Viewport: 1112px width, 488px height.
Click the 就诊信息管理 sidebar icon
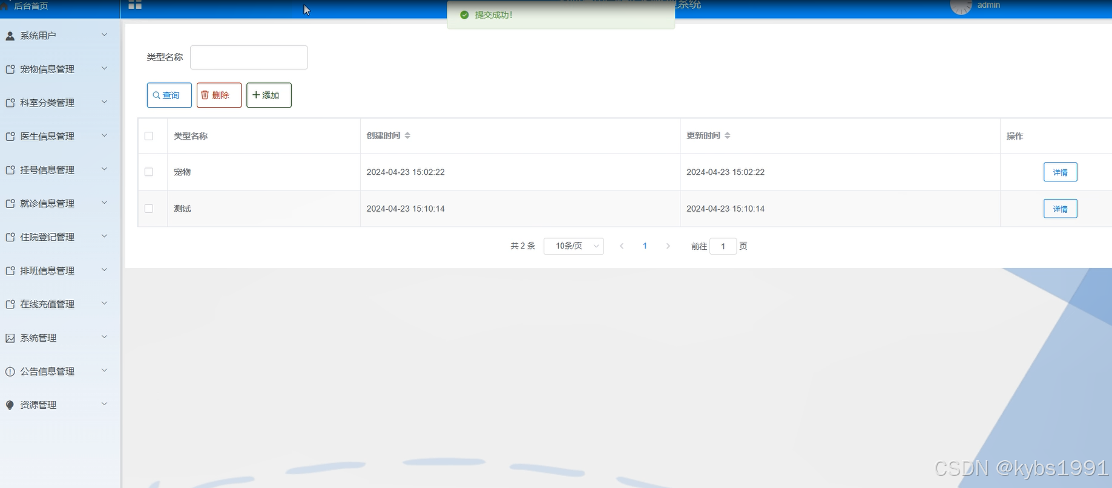coord(10,204)
